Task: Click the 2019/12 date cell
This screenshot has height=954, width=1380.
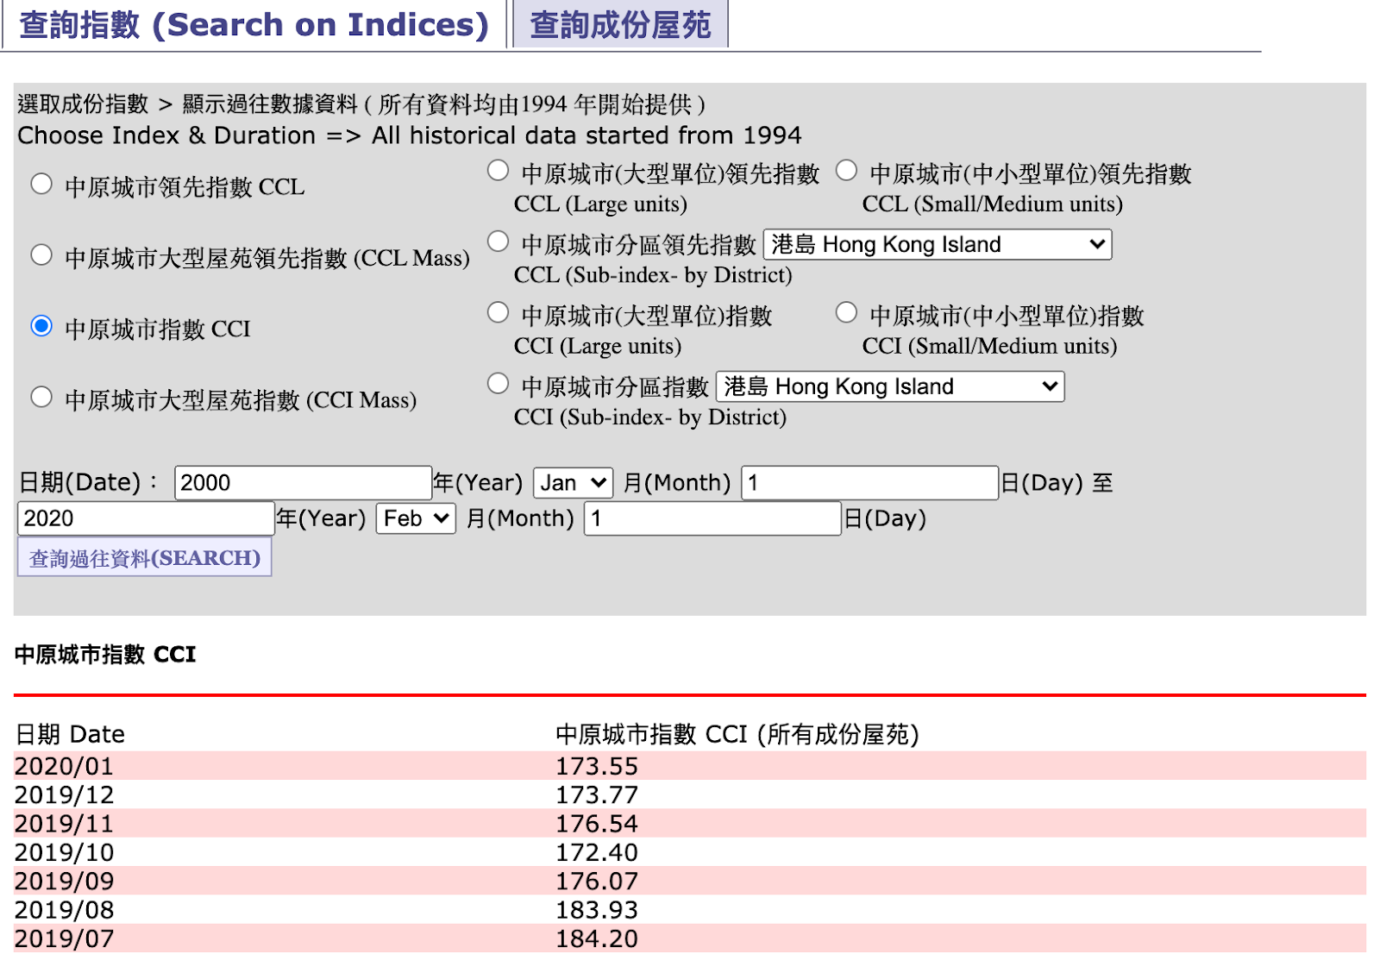Action: (64, 794)
